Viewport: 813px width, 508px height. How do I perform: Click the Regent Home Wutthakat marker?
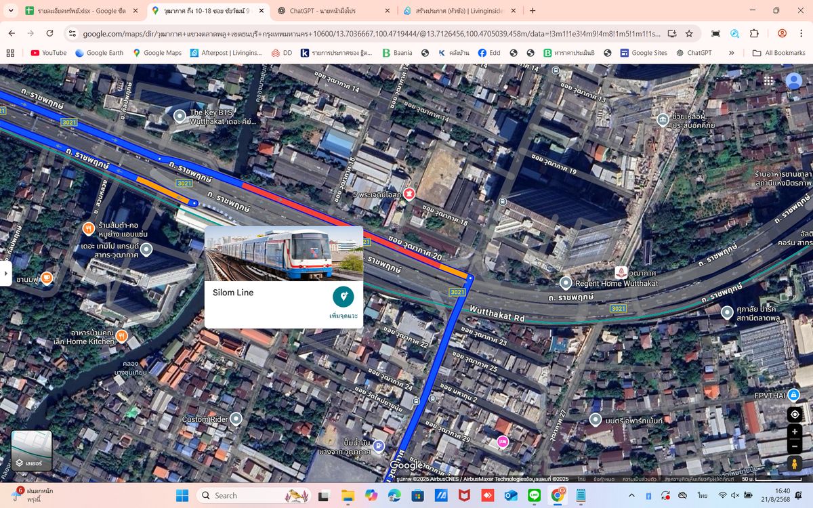(566, 282)
